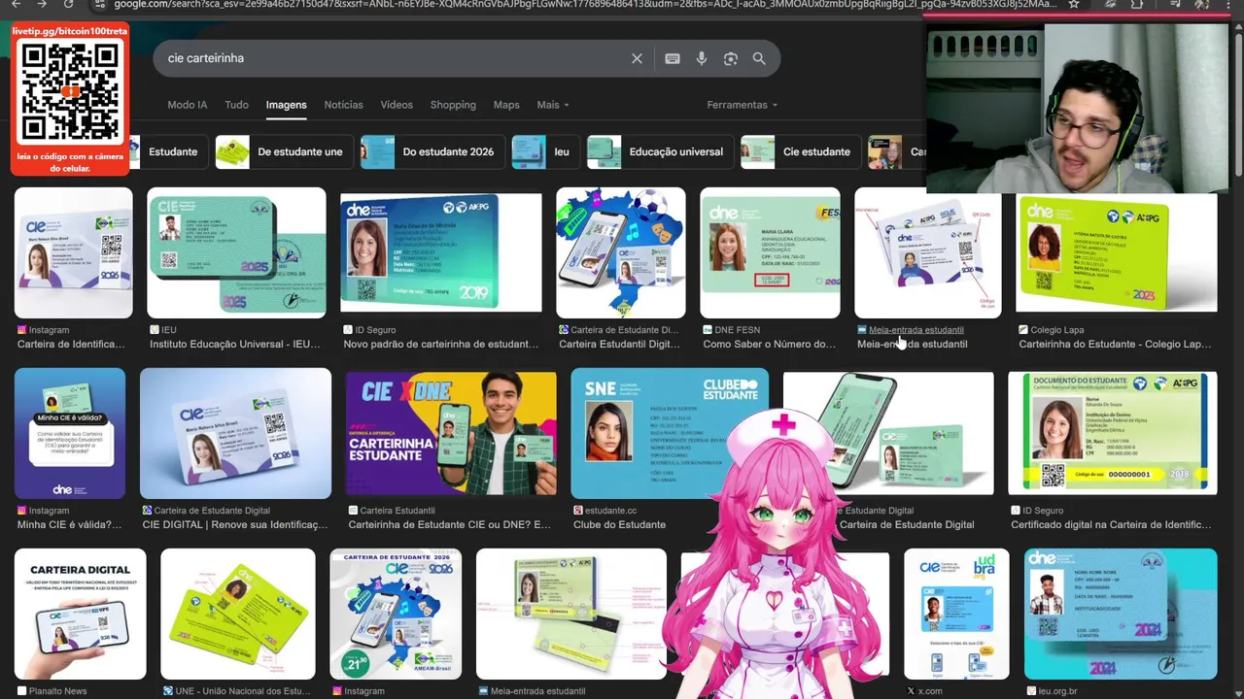Click the 'Colegio Lapa' source label
1244x699 pixels.
pyautogui.click(x=1056, y=330)
